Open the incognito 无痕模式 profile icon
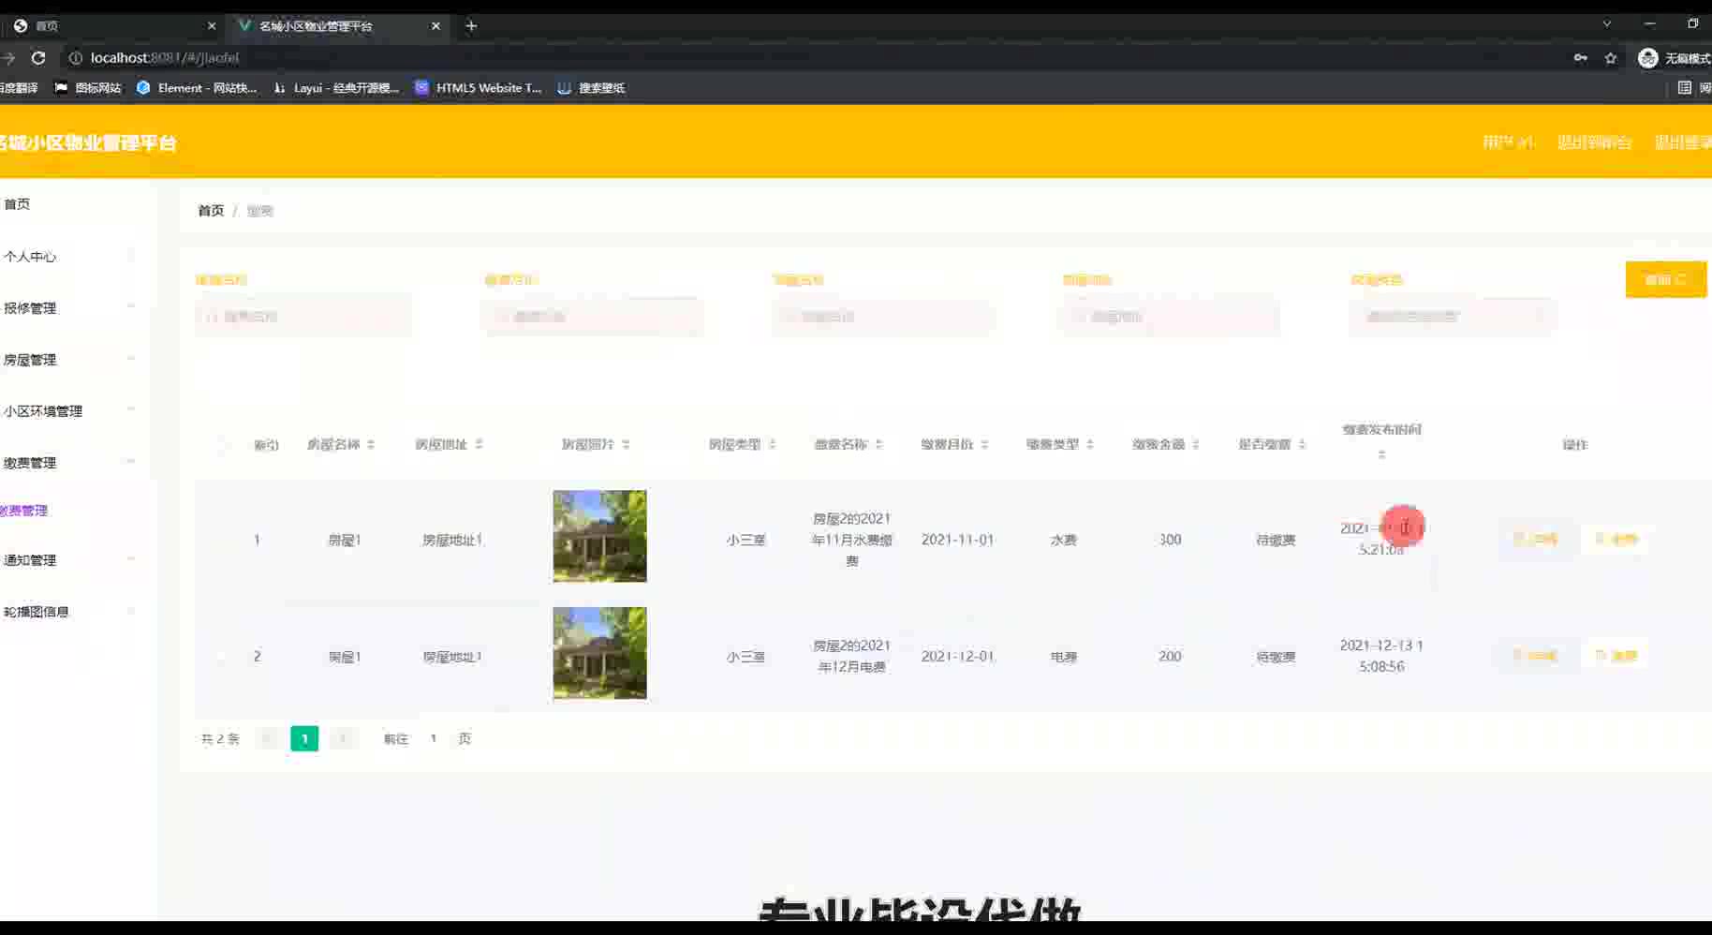The image size is (1712, 935). [x=1674, y=58]
